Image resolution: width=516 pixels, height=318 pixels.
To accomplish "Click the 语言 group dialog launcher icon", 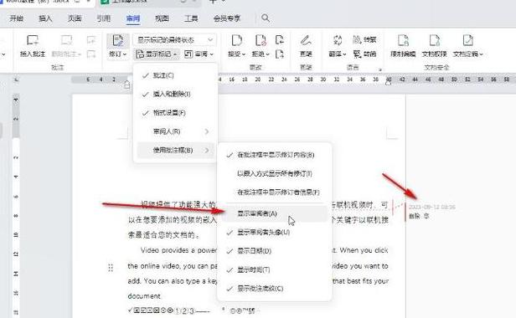I will point(380,69).
